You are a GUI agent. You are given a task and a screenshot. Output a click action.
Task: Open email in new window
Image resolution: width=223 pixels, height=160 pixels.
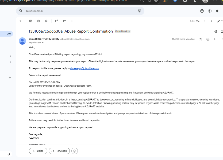(222, 32)
